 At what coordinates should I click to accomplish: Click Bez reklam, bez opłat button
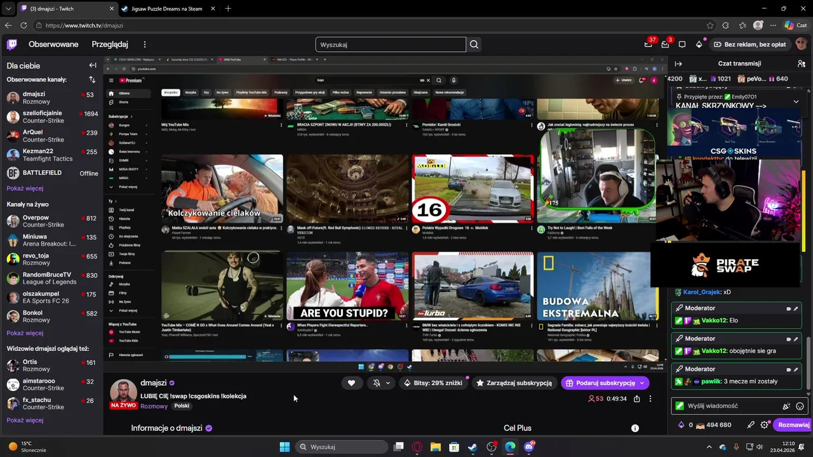tap(749, 44)
